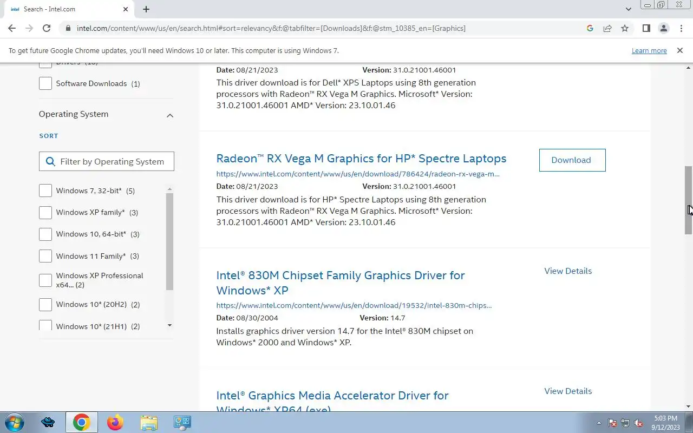The image size is (693, 433).
Task: Click the page vertical scrollbar thumb
Action: coord(688,200)
